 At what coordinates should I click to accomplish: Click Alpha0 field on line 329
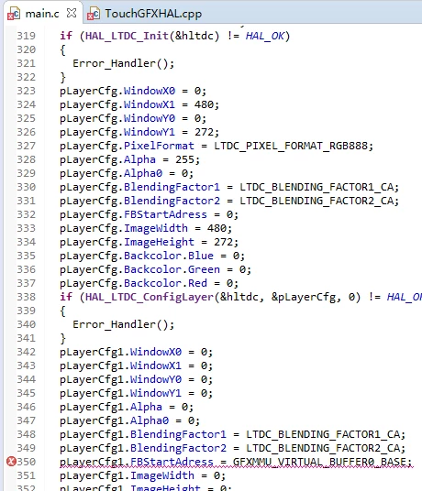[x=143, y=173]
